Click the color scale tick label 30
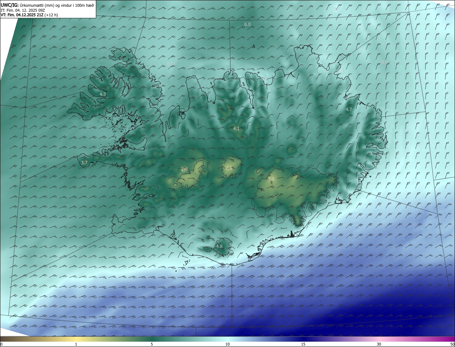 (379, 344)
